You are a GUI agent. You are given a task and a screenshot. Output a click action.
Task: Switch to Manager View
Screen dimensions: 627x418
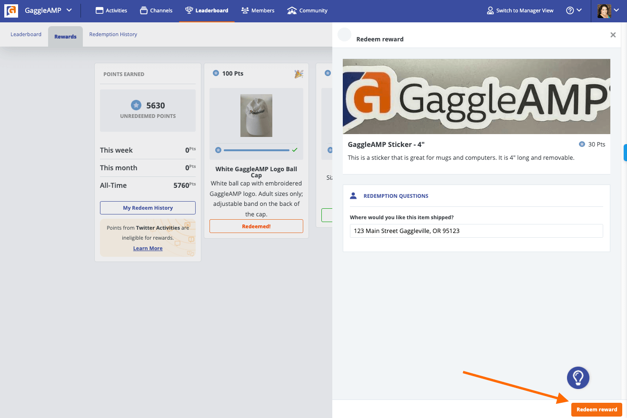pyautogui.click(x=520, y=10)
